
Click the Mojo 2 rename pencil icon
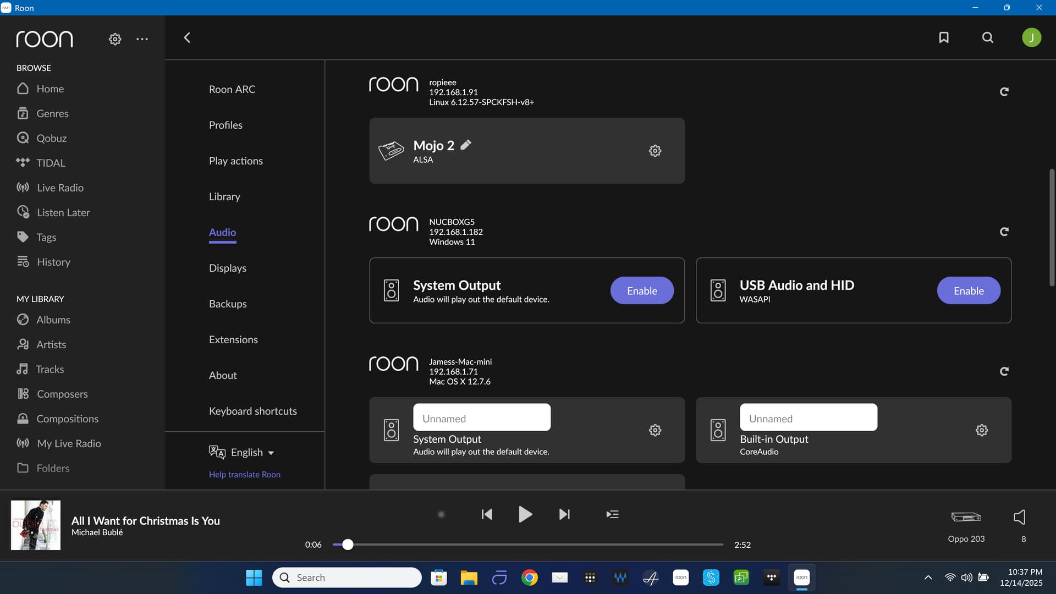466,145
